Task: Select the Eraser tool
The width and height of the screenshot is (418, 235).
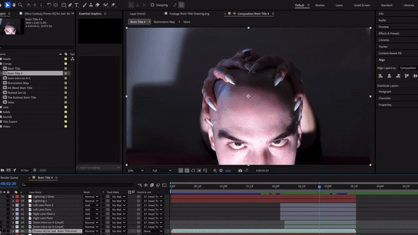Action: 97,5
